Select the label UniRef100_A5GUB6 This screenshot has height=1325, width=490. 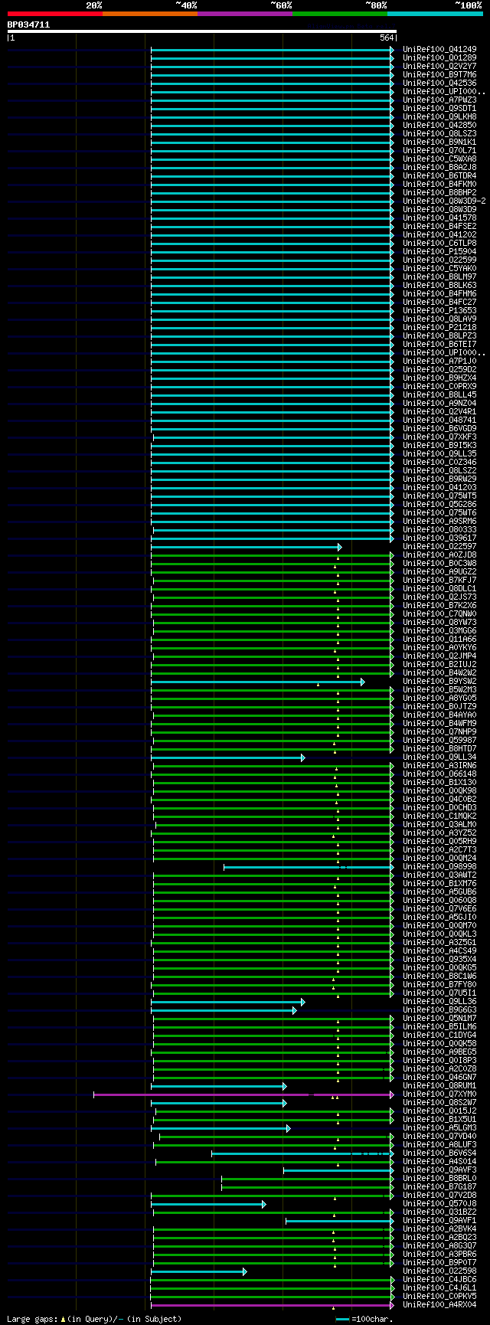(x=439, y=892)
